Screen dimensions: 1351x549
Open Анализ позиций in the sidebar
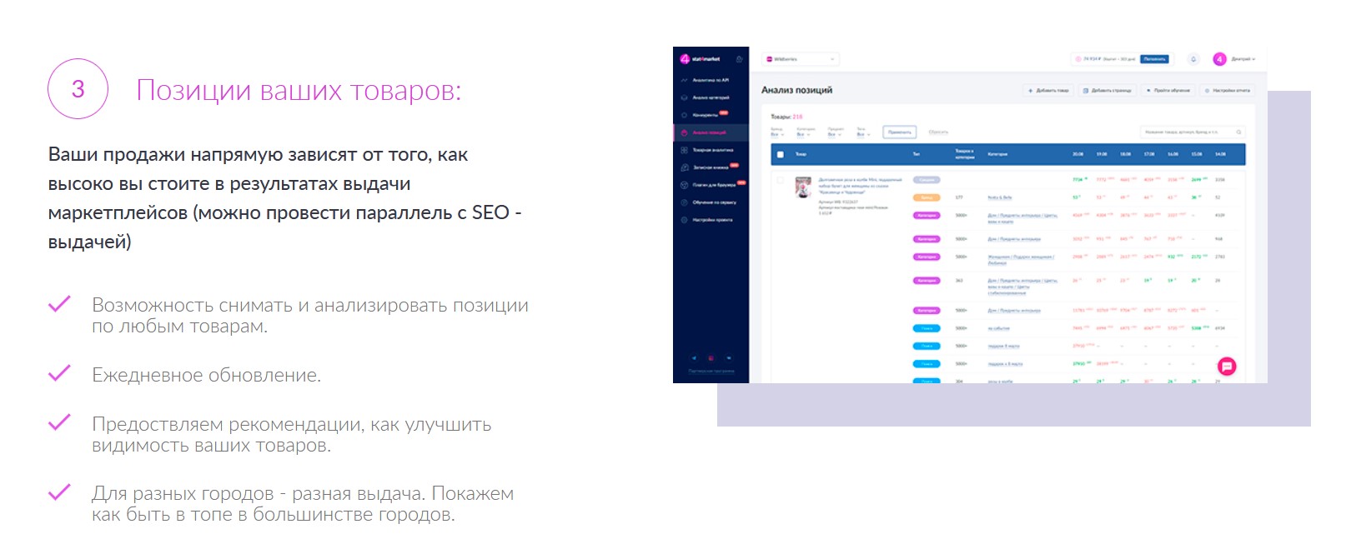coord(709,132)
